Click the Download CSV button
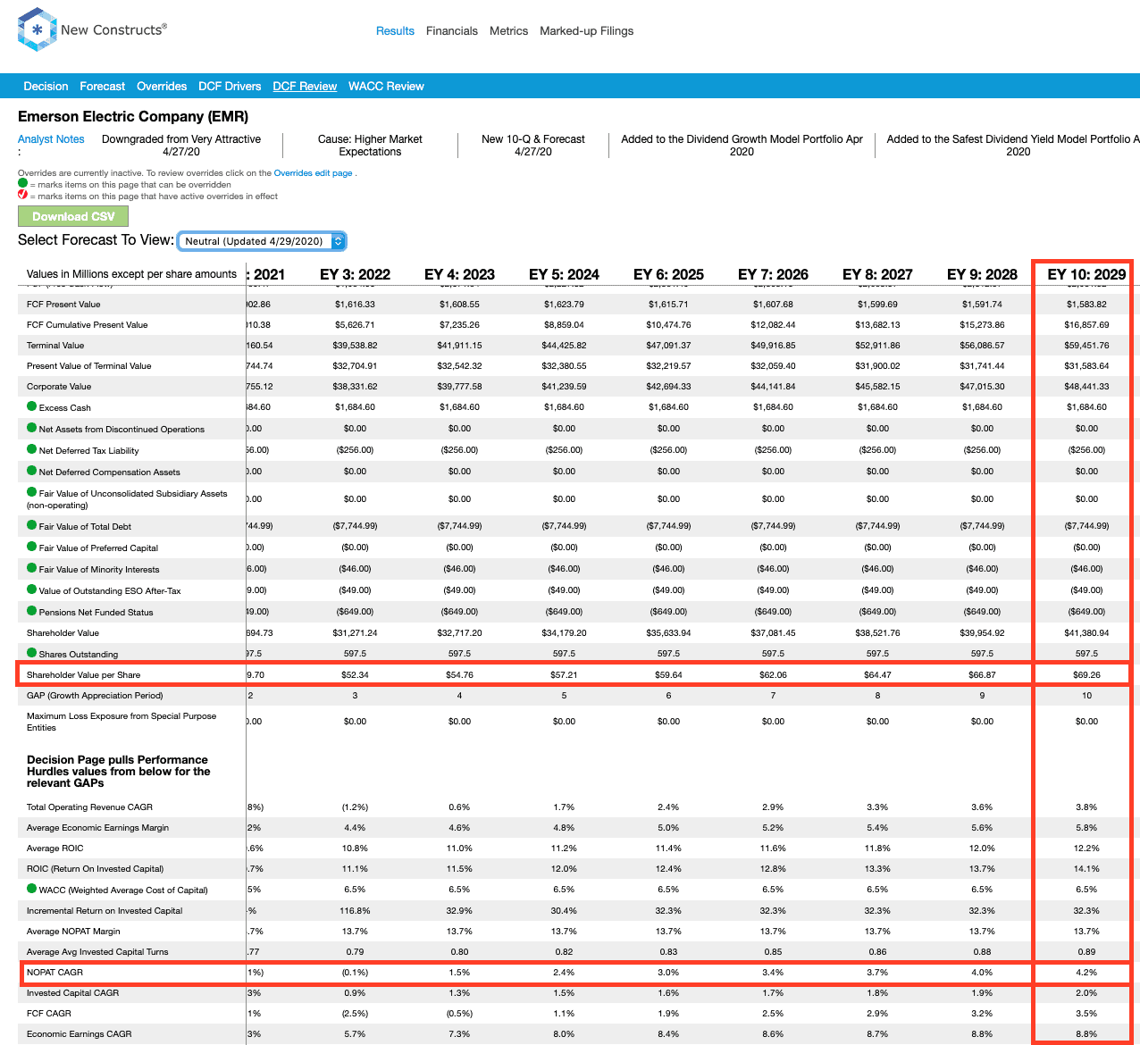The height and width of the screenshot is (1045, 1140). (x=73, y=216)
